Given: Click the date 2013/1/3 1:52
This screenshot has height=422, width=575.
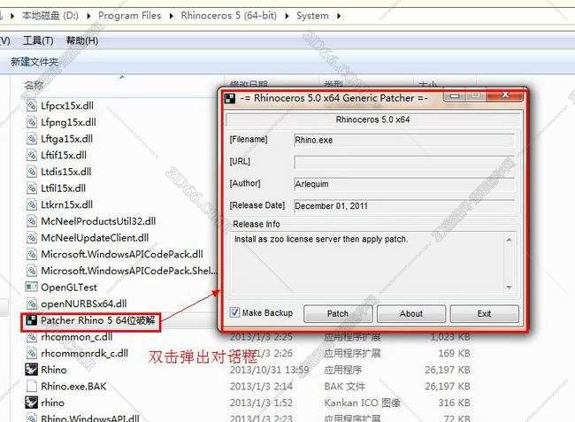Looking at the screenshot, I should coord(261,403).
